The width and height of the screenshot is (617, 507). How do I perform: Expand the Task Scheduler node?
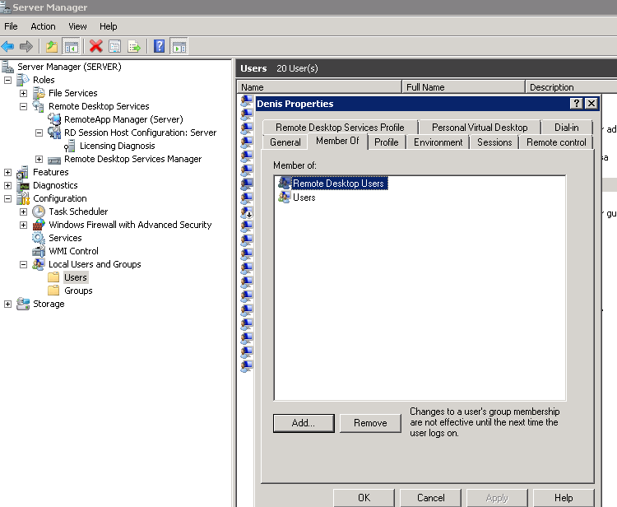(x=24, y=212)
